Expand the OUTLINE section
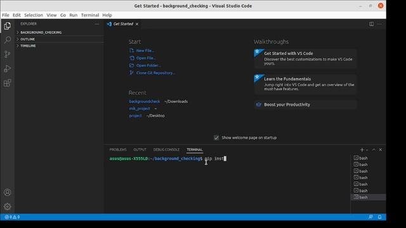Viewport: 406px width, 228px height. 59,39
